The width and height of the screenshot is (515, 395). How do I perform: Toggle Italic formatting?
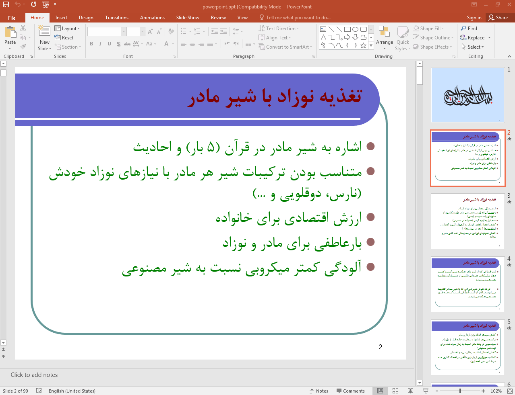[x=100, y=44]
